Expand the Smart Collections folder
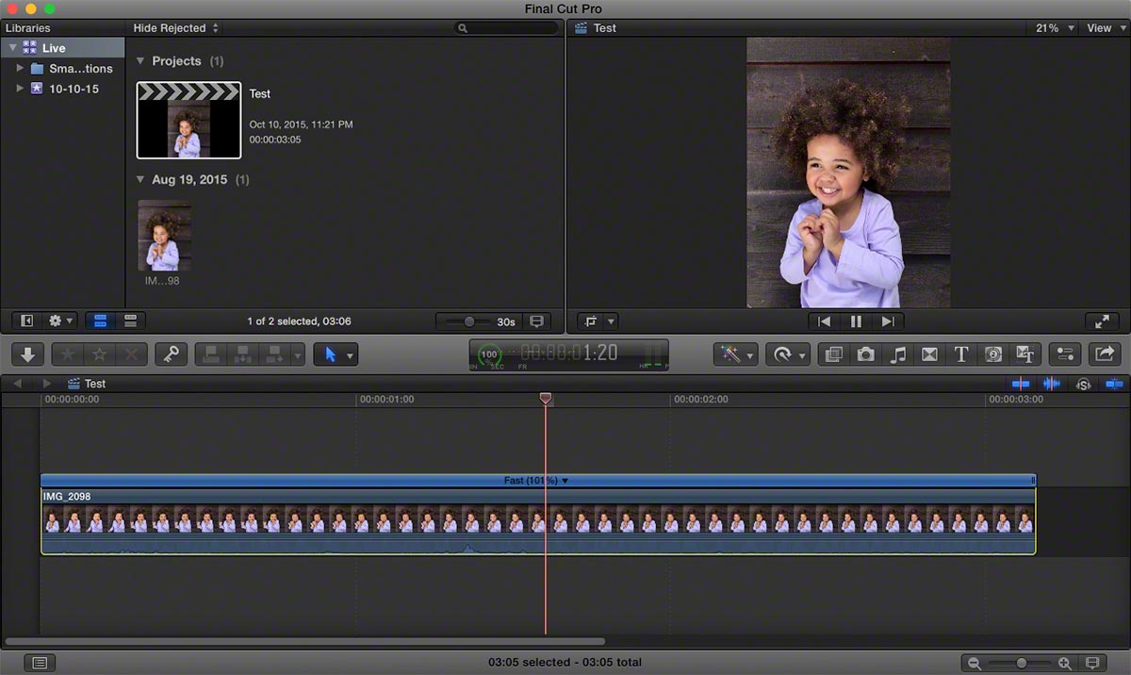 coord(20,69)
